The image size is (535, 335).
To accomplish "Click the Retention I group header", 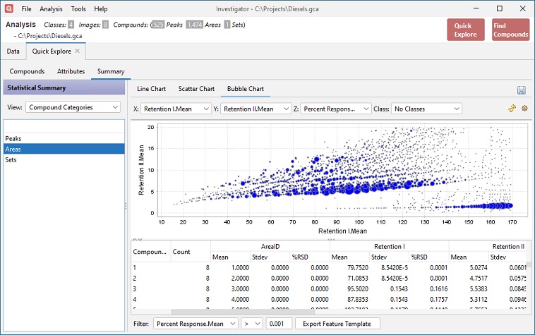I will click(390, 246).
